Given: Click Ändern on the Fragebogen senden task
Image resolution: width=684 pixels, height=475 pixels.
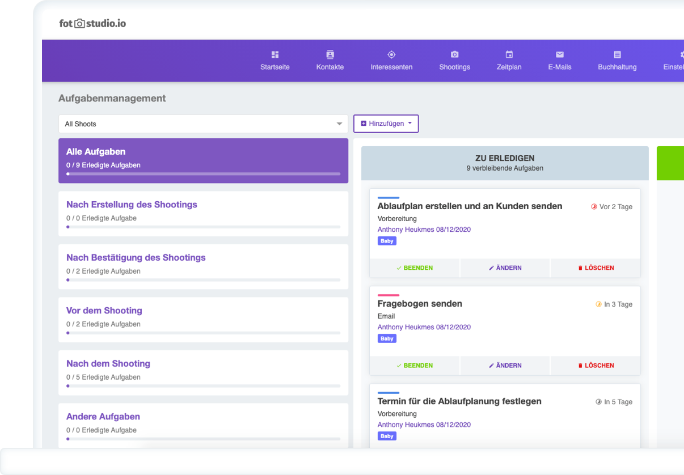Looking at the screenshot, I should [505, 366].
